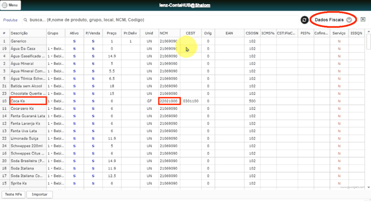Select GF unit cell of Coca Ks
Screen dimensions: 371x202
(149, 101)
